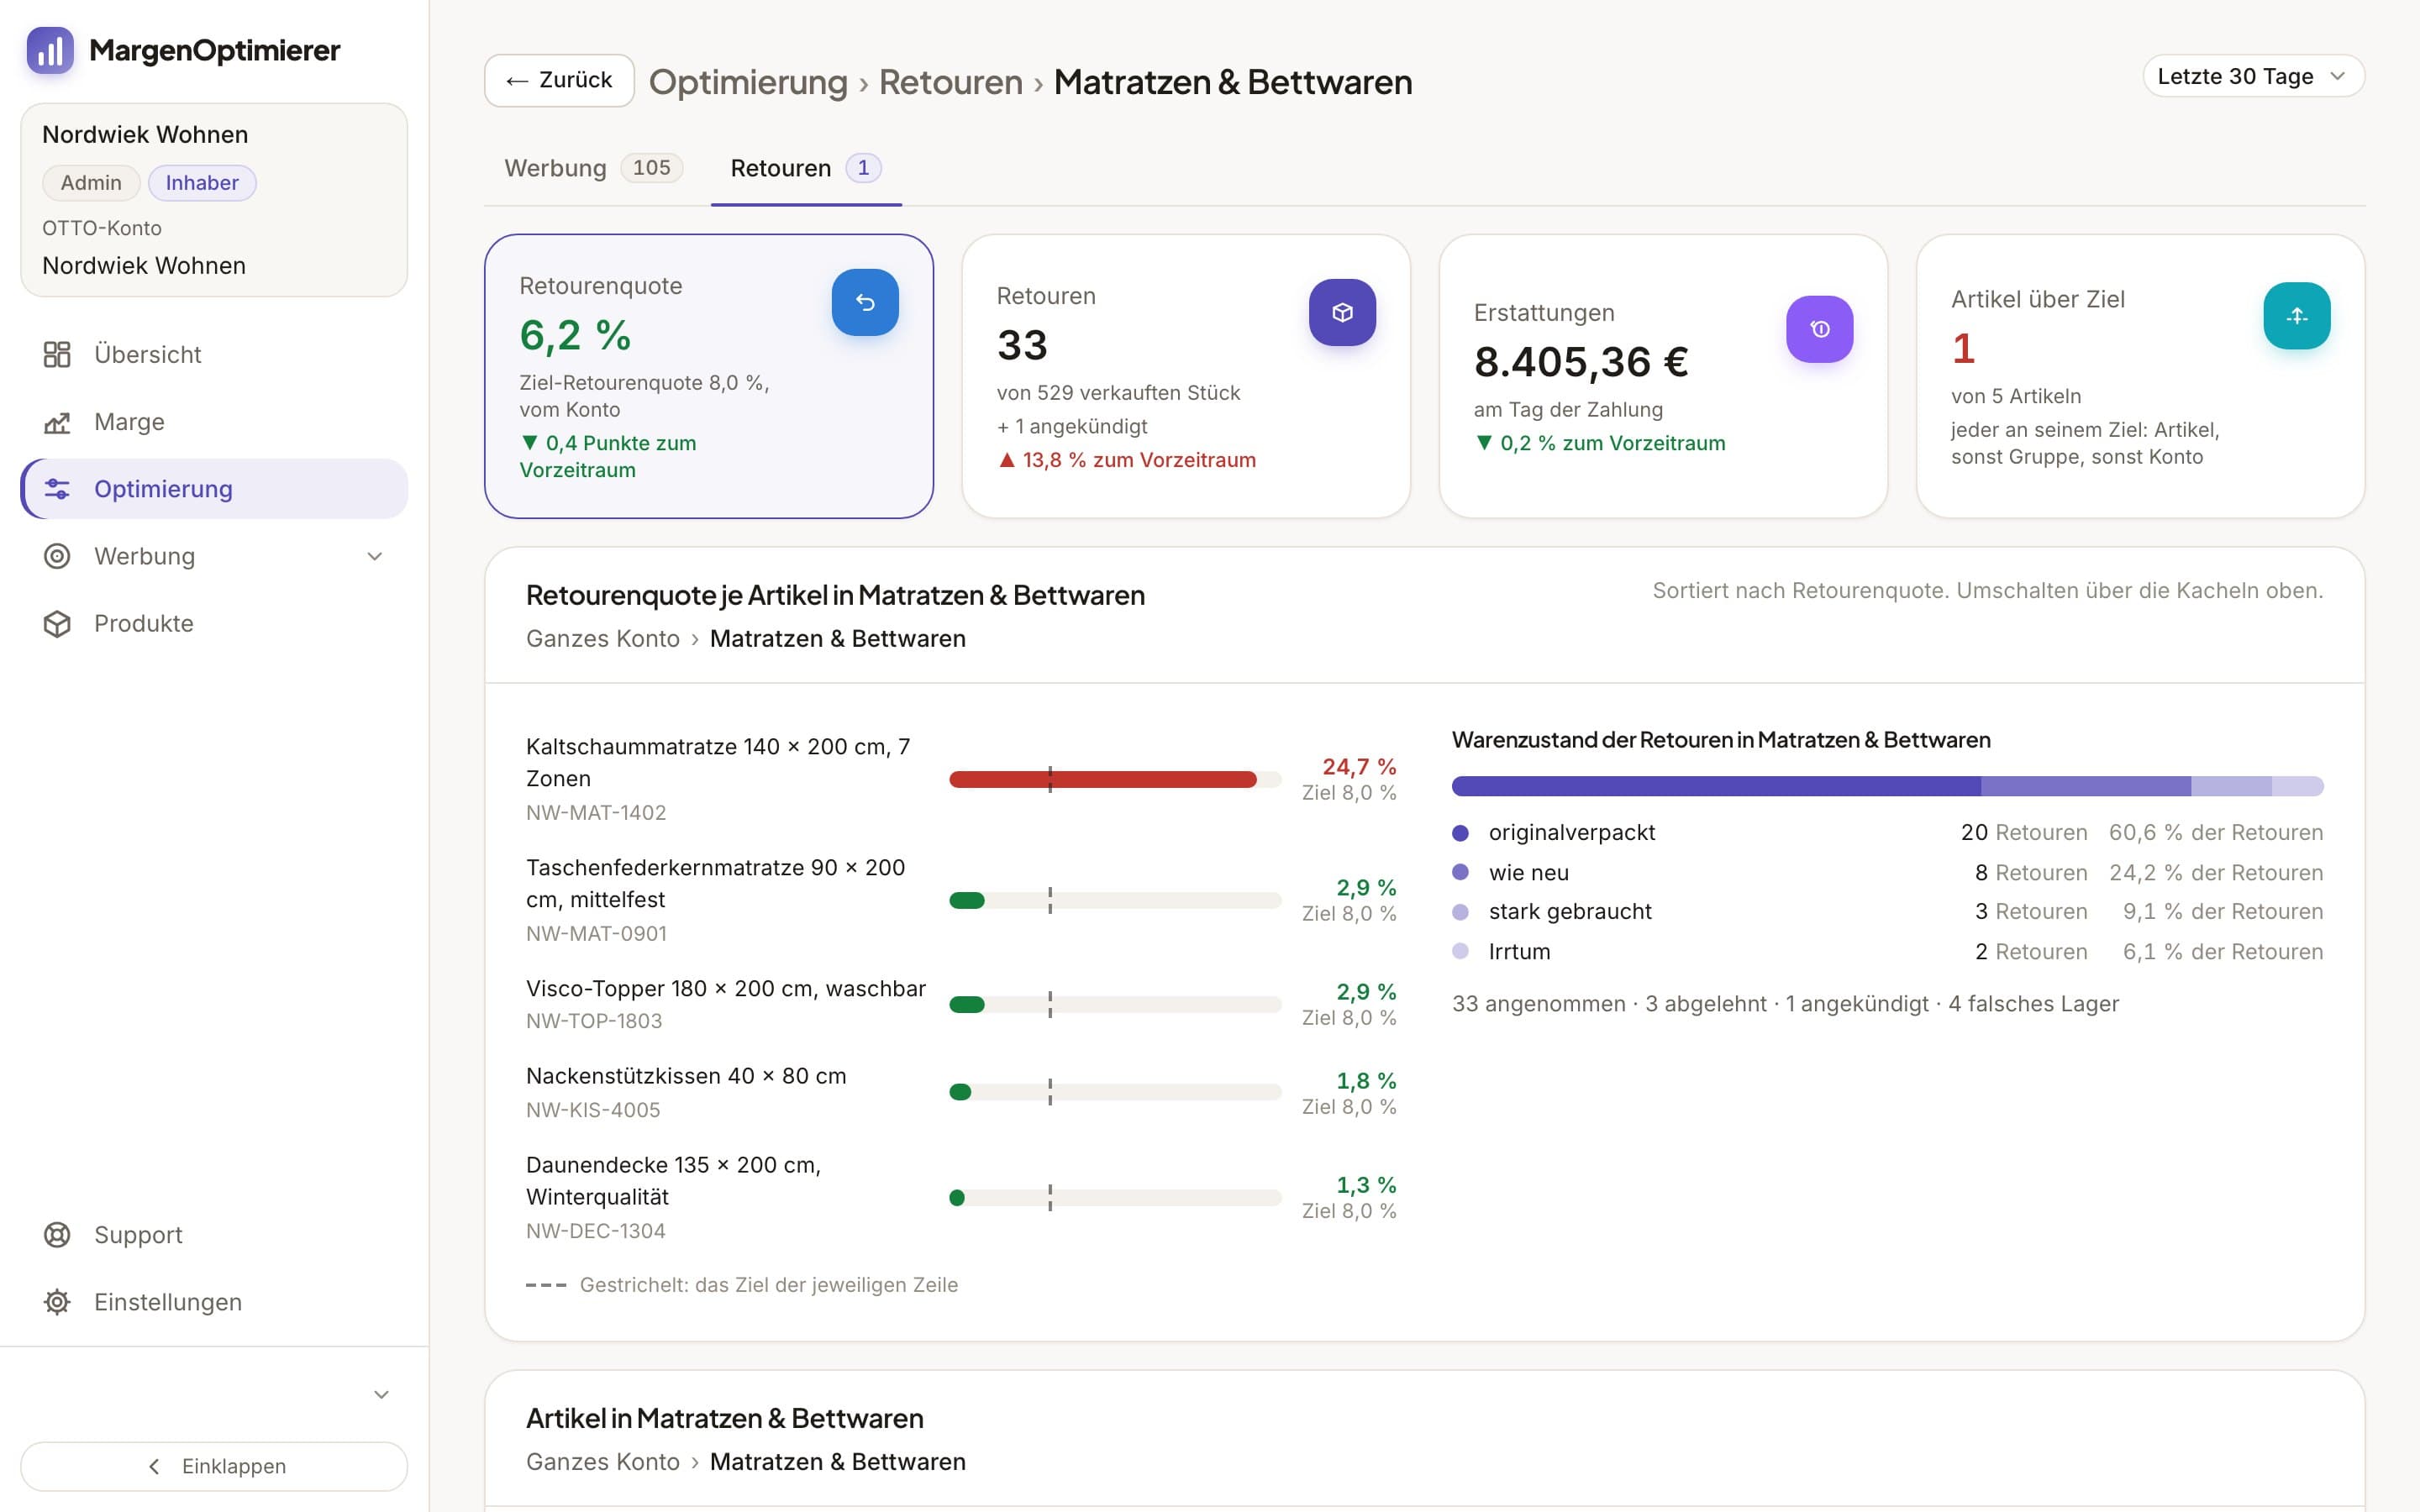
Task: Click the Retouren tab count badge 1
Action: coord(863,168)
